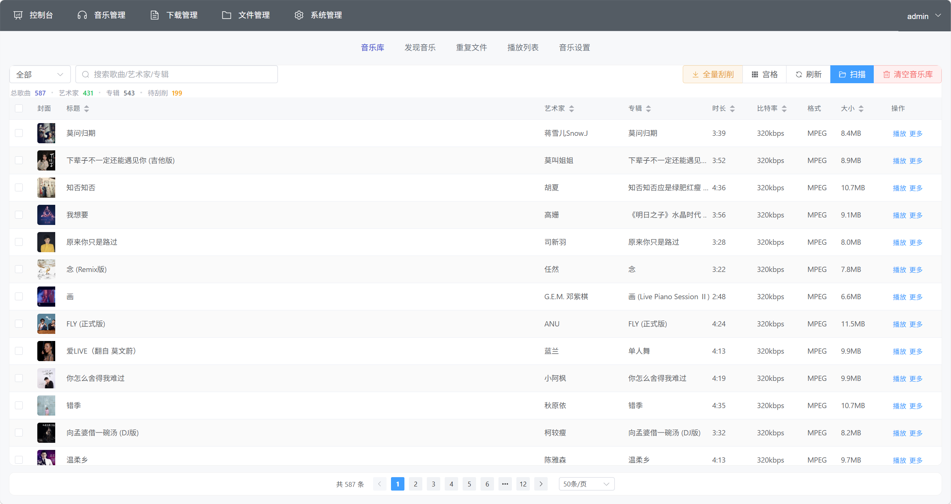Screen dimensions: 951x504
Task: Click the next page arrow
Action: point(541,484)
